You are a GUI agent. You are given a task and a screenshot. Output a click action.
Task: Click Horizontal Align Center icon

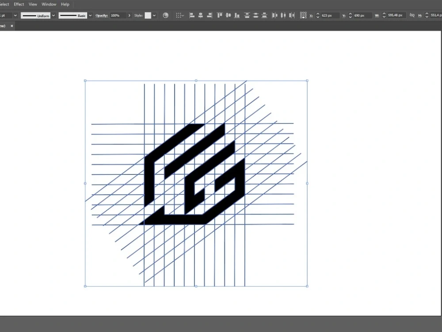point(200,15)
